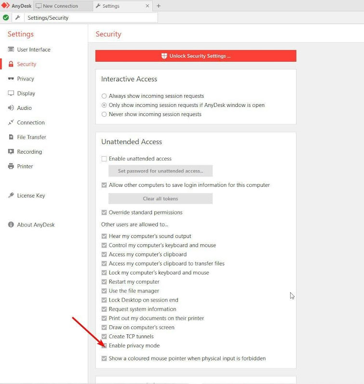Viewport: 364px width, 384px height.
Task: Toggle Show a coloured mouse pointer checkbox
Action: [x=104, y=358]
